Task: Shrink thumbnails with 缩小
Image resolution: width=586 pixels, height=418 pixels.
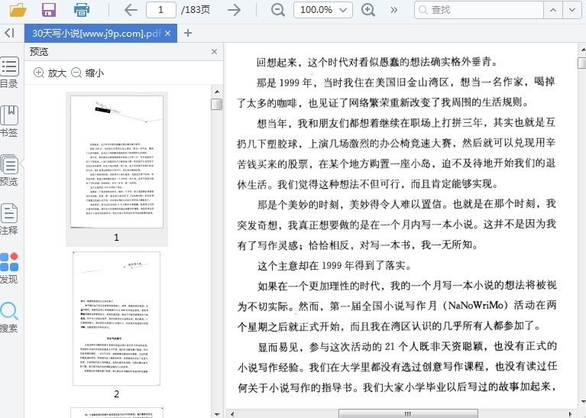Action: (x=87, y=73)
